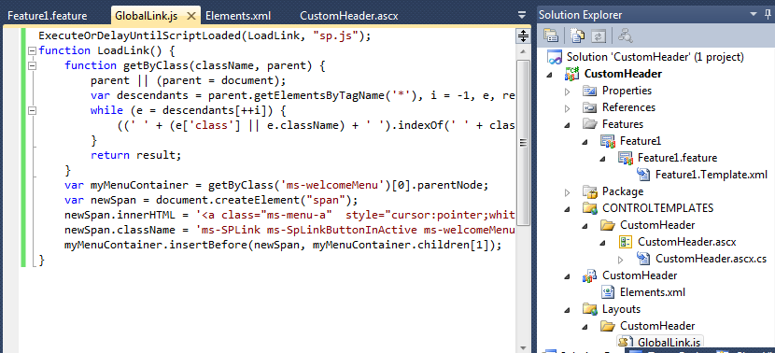Click the Solution Explorer panel title
The image size is (775, 353).
point(580,15)
